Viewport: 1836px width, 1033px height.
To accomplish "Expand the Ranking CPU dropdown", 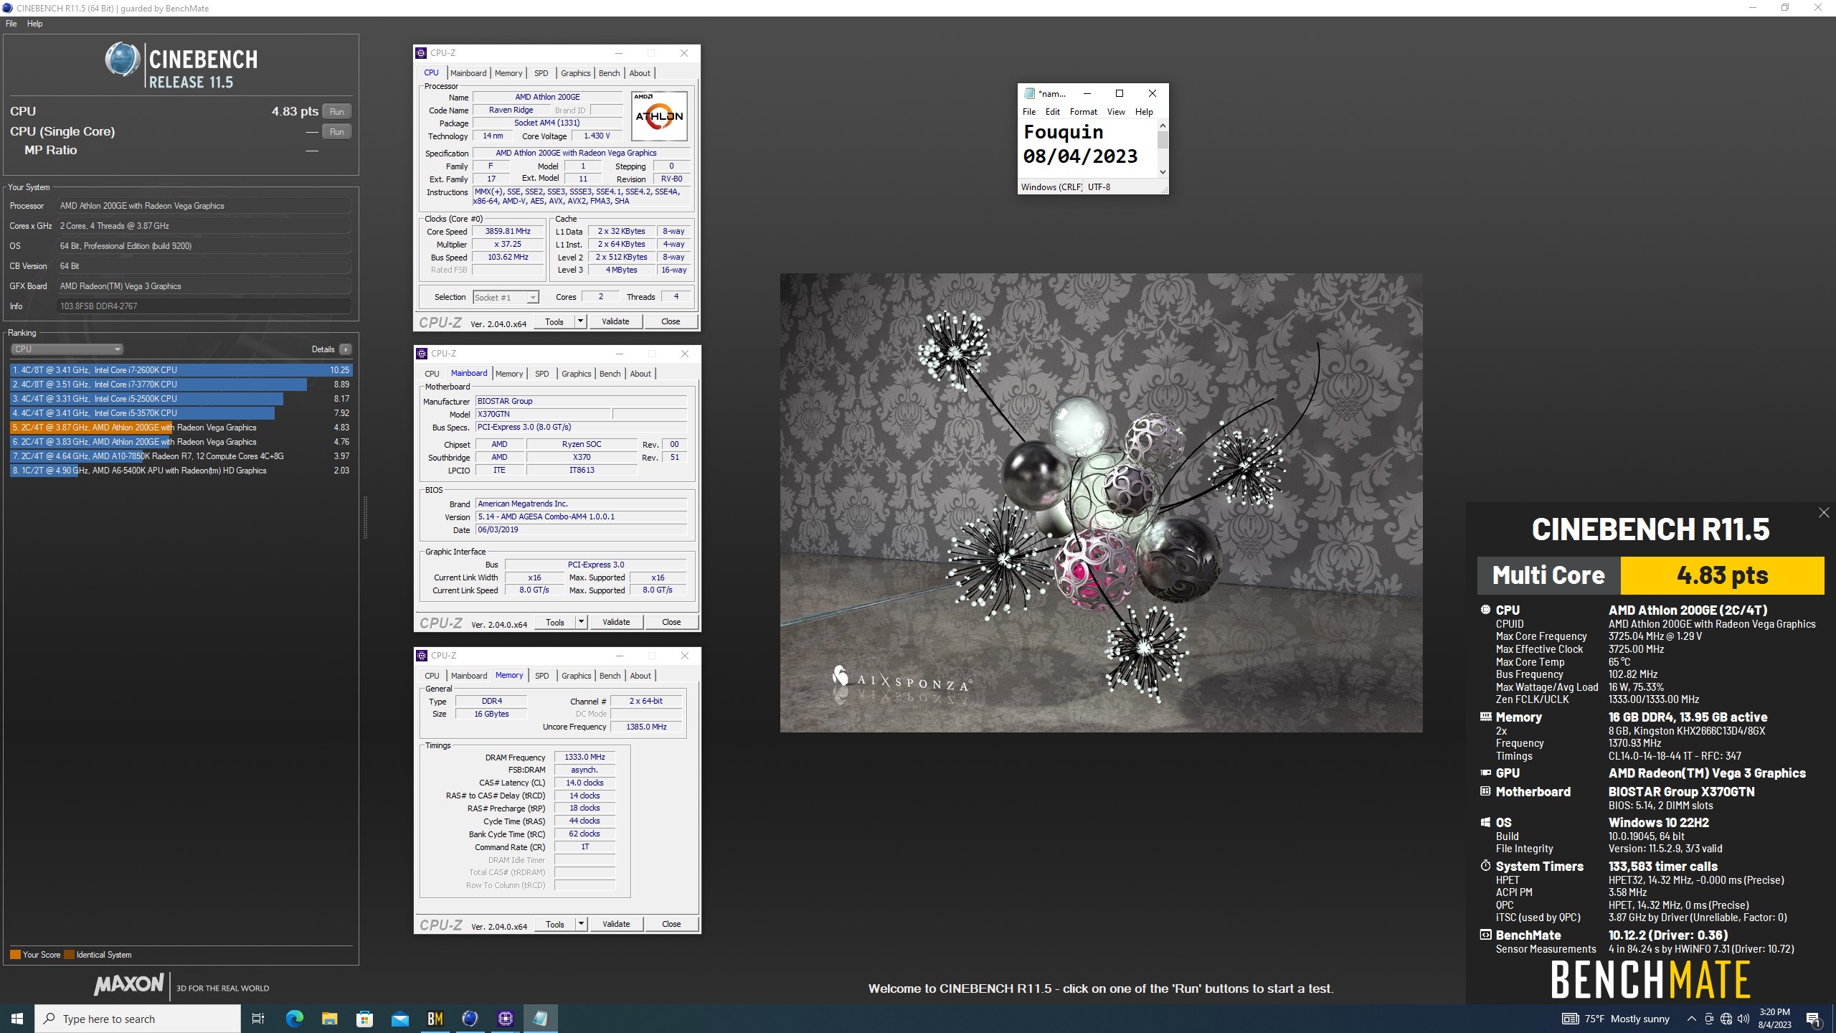I will (67, 349).
